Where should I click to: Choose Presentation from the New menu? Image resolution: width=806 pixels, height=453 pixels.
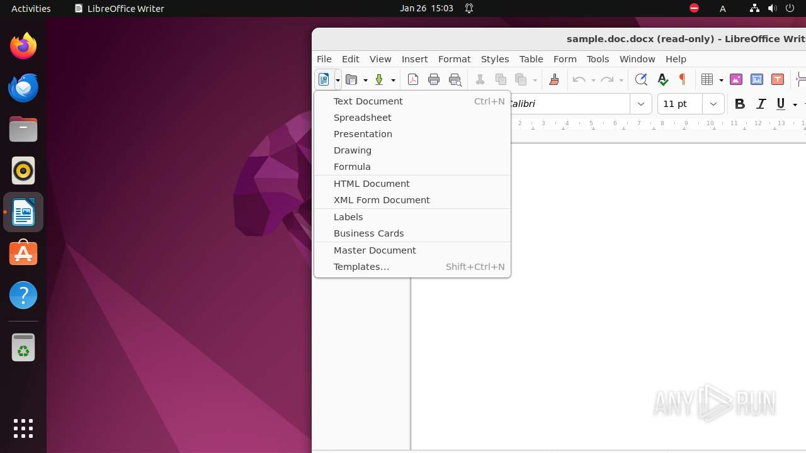pyautogui.click(x=412, y=133)
